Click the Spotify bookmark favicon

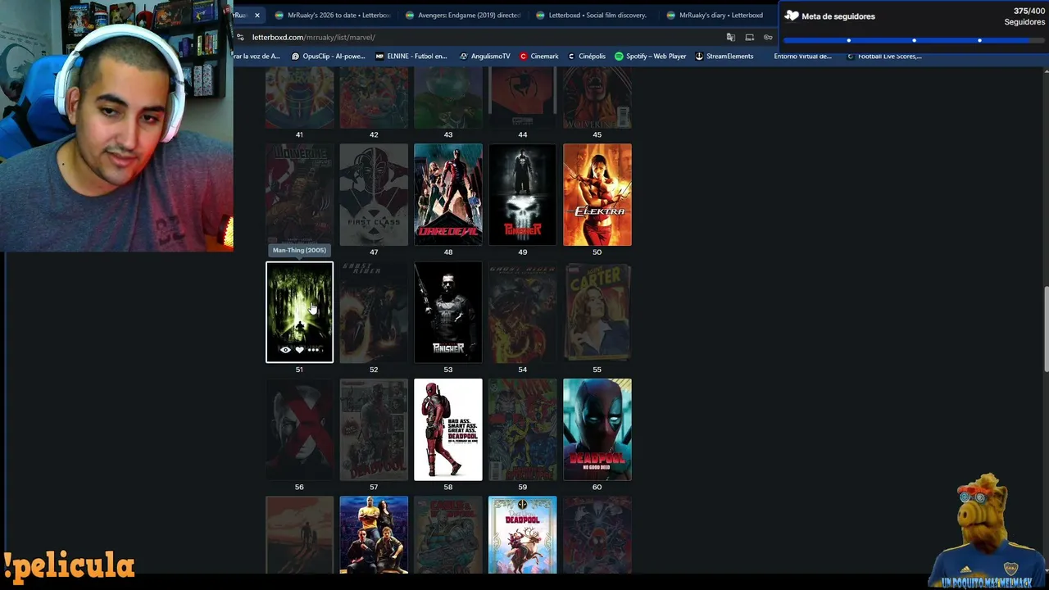(619, 57)
